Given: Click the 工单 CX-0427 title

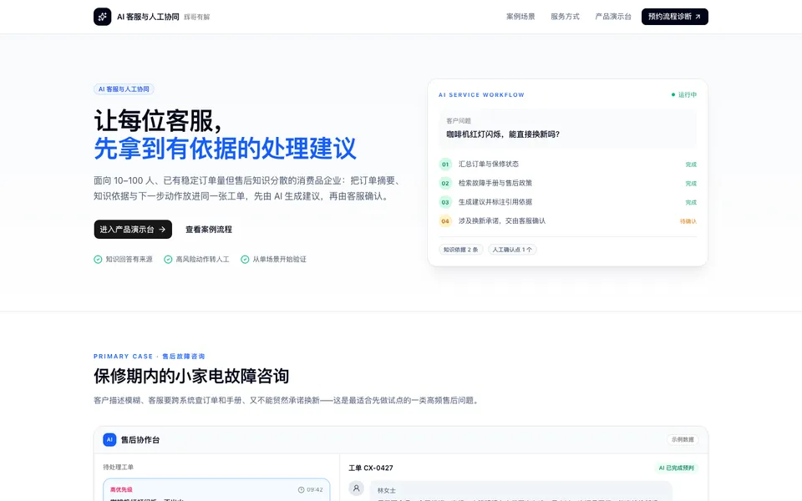Looking at the screenshot, I should click(x=371, y=468).
